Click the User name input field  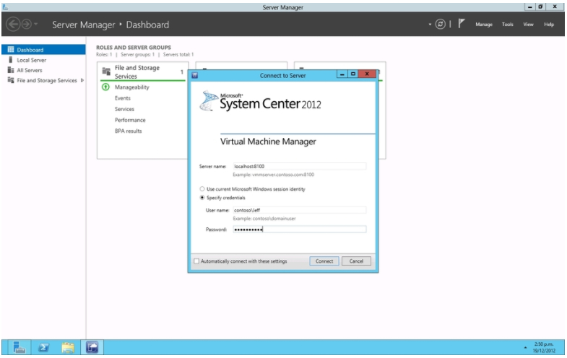300,210
